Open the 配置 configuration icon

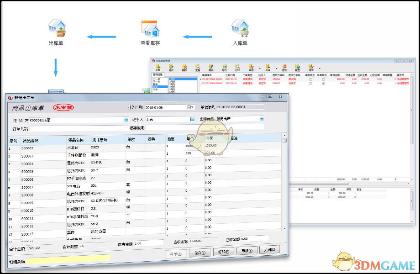click(296, 66)
